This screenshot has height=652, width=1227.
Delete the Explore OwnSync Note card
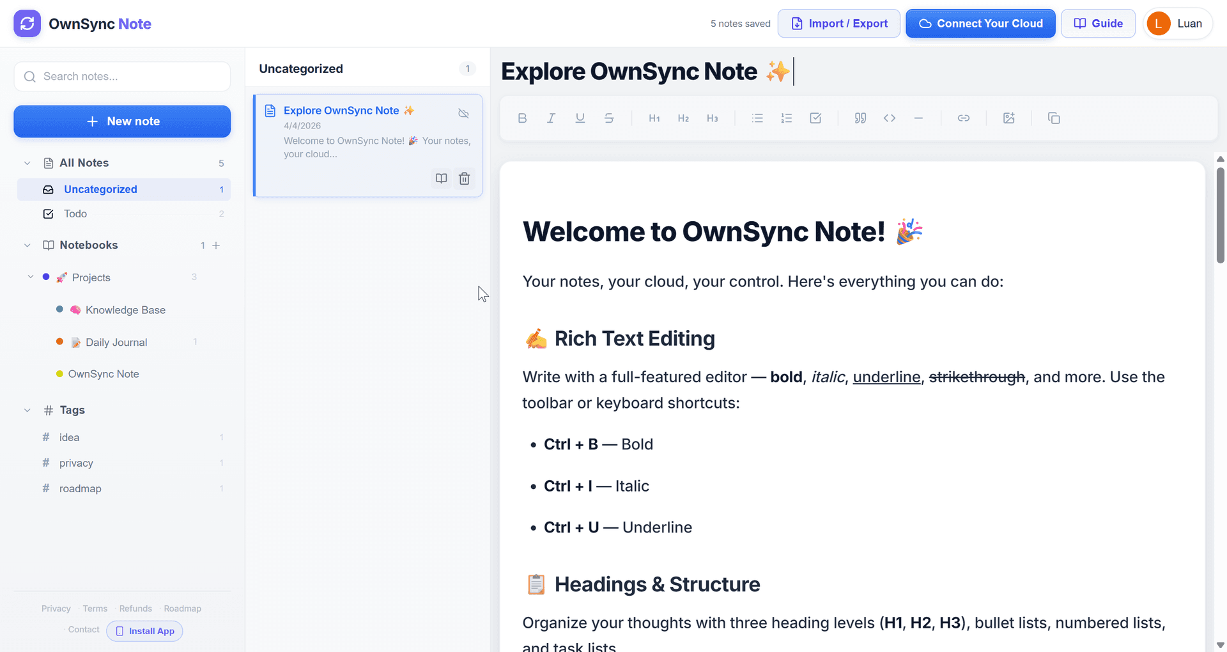(465, 178)
